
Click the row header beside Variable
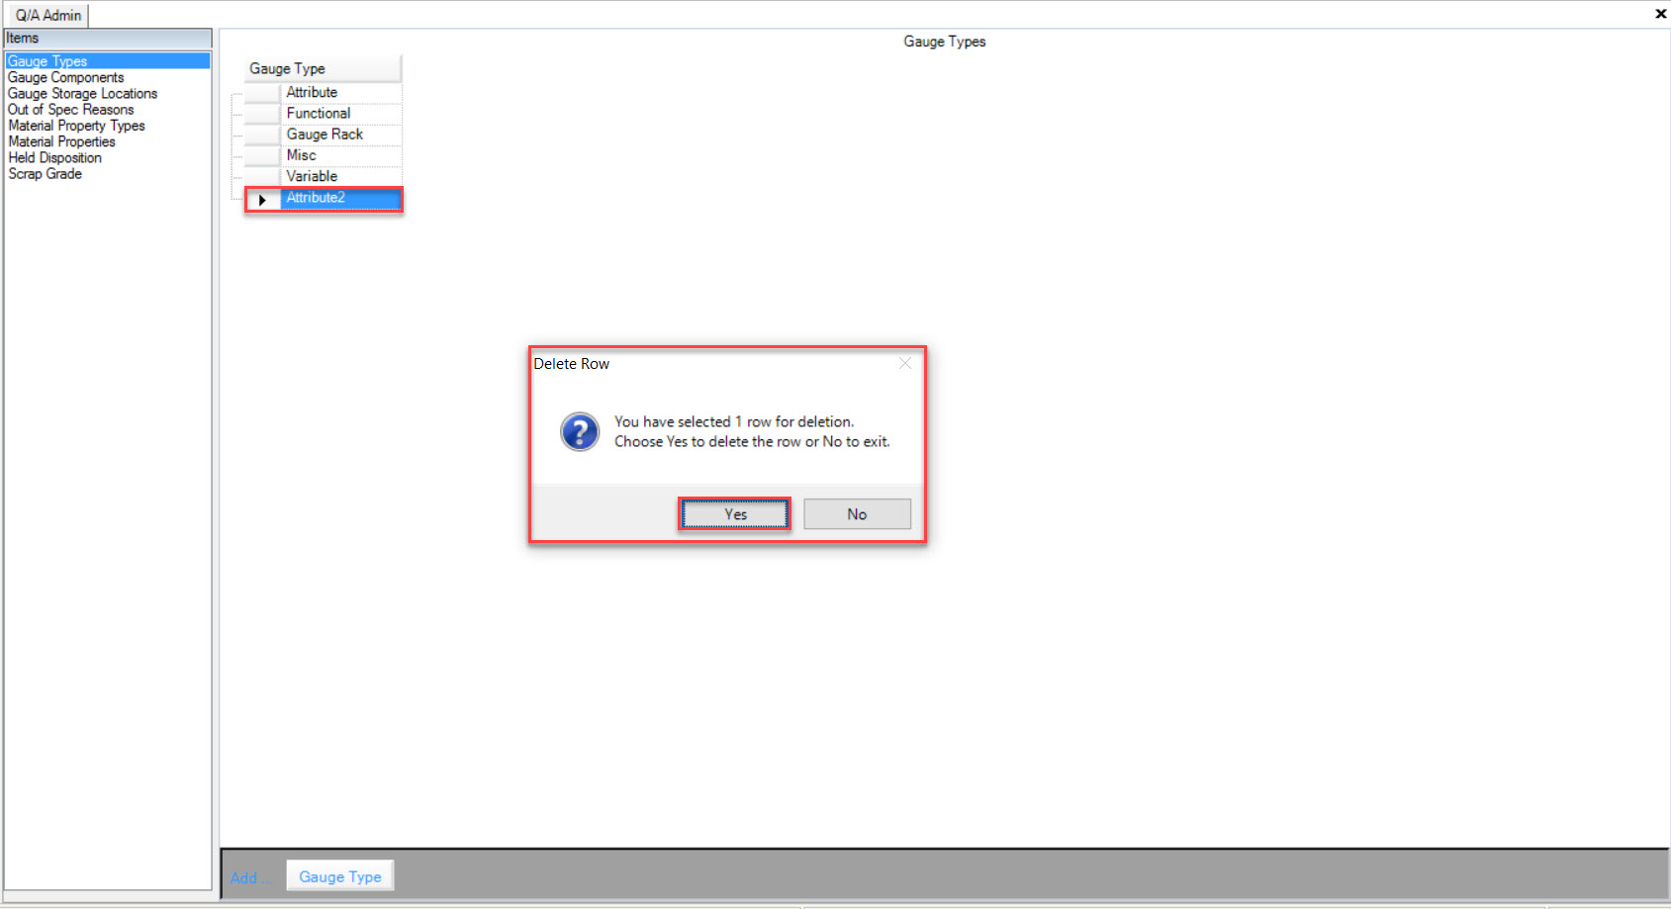pyautogui.click(x=262, y=176)
